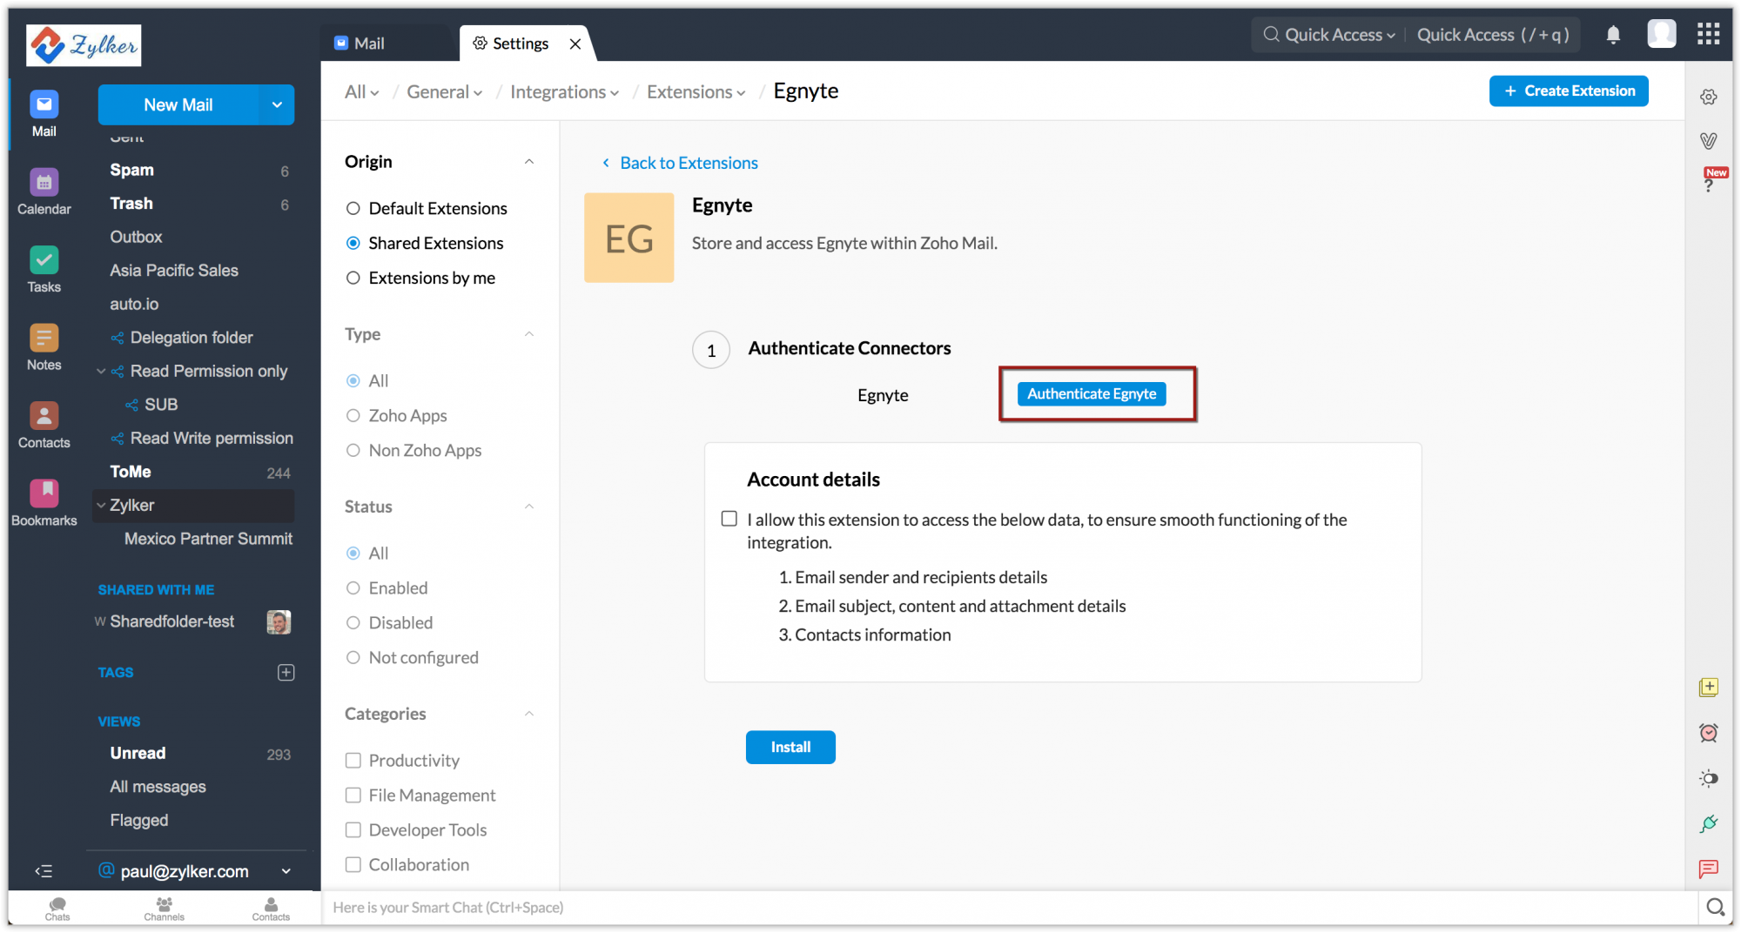Check the Collaboration category

(x=353, y=864)
